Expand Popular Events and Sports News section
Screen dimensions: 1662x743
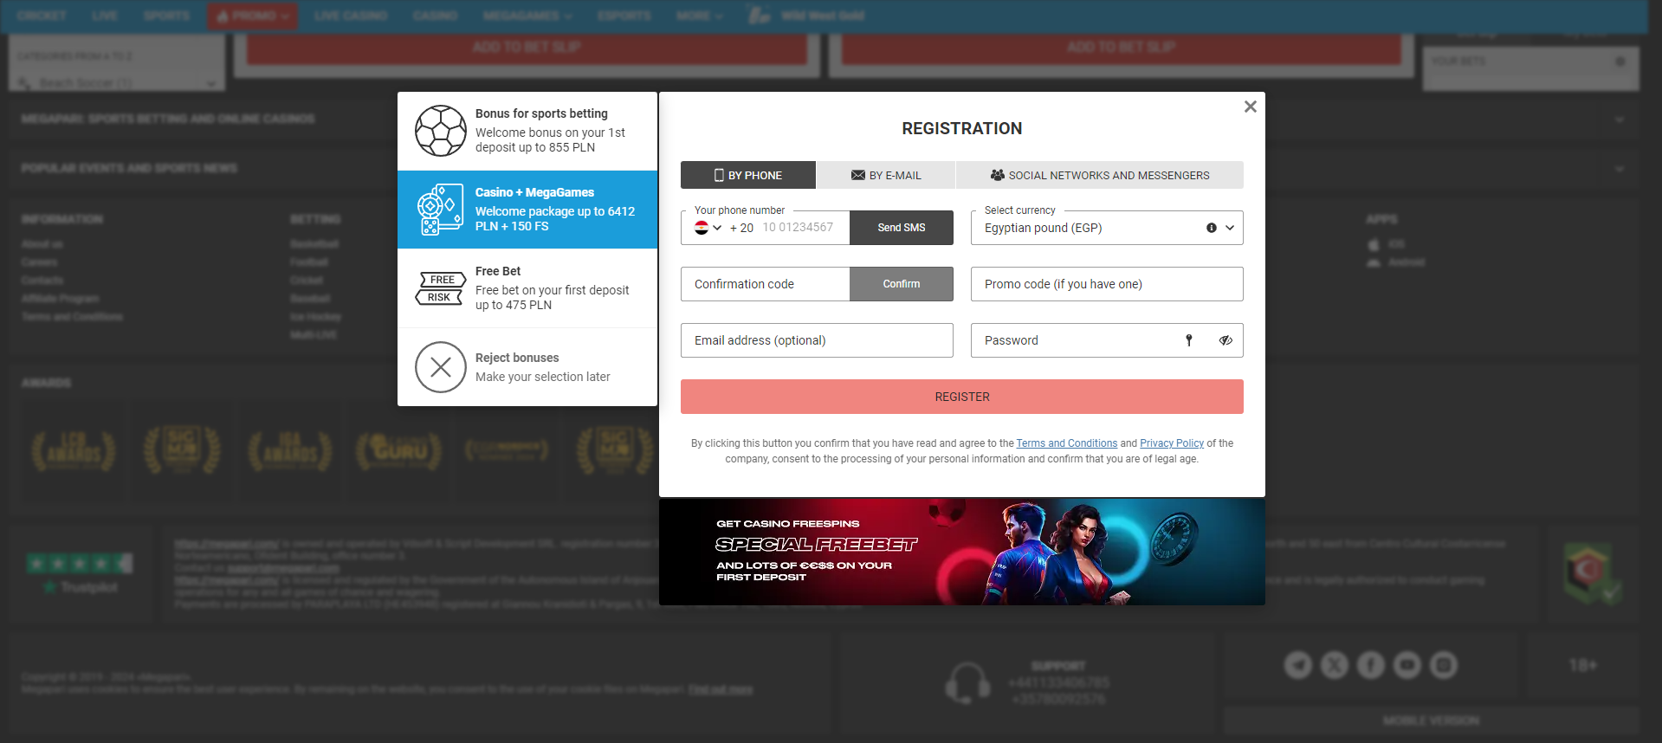pyautogui.click(x=822, y=168)
